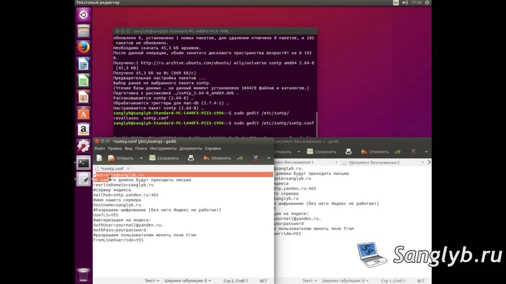Click Отменить in ssmtp.conf gedit toolbar

pos(217,158)
